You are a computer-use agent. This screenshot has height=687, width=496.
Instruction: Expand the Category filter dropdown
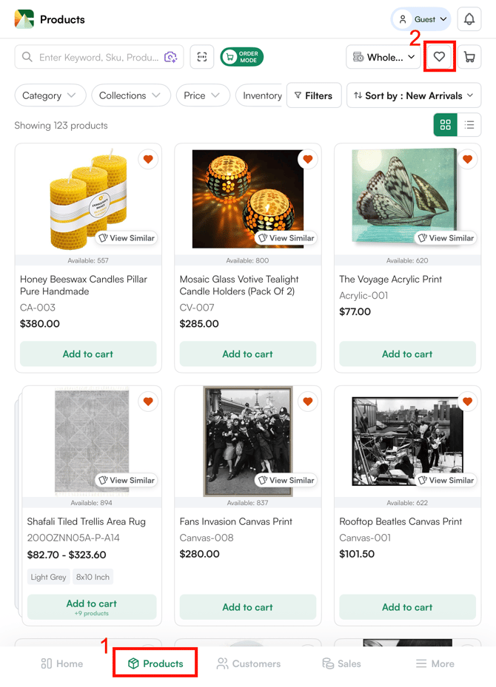(50, 95)
